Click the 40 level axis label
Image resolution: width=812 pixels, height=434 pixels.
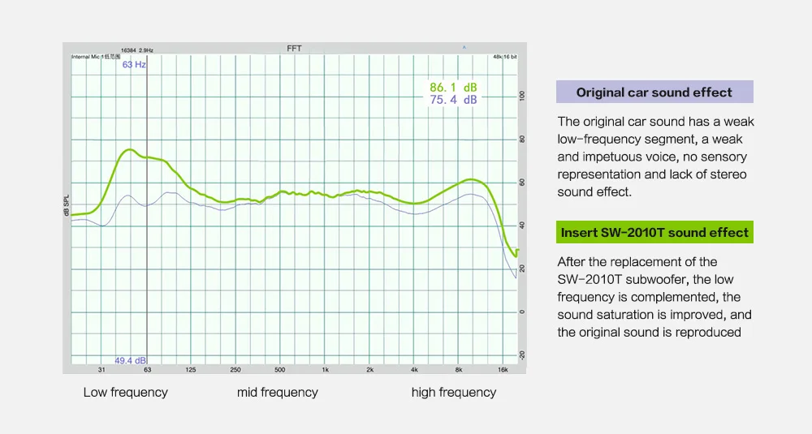pyautogui.click(x=522, y=226)
